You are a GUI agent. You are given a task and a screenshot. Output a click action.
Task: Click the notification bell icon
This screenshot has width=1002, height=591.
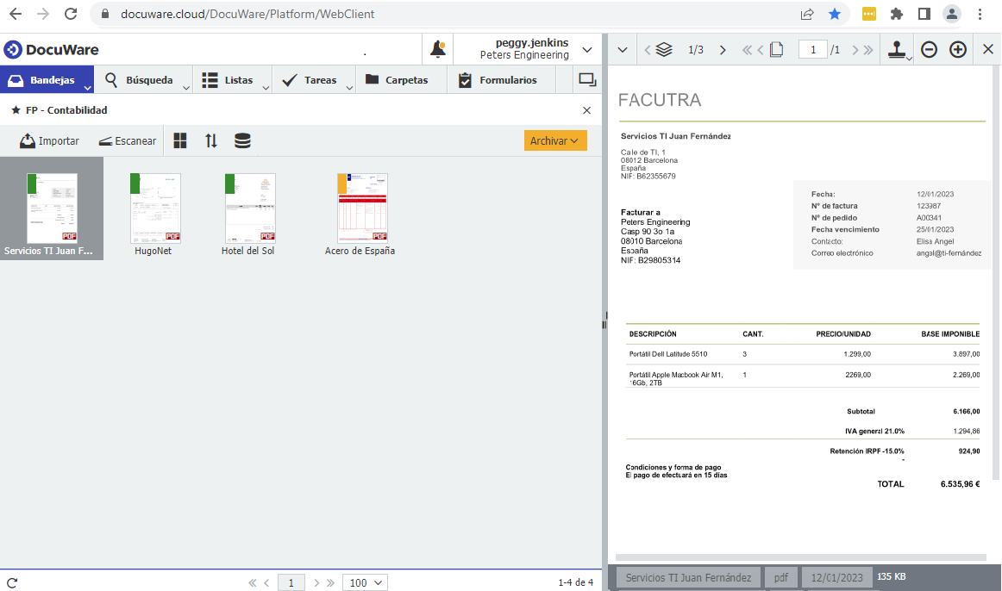pos(438,50)
